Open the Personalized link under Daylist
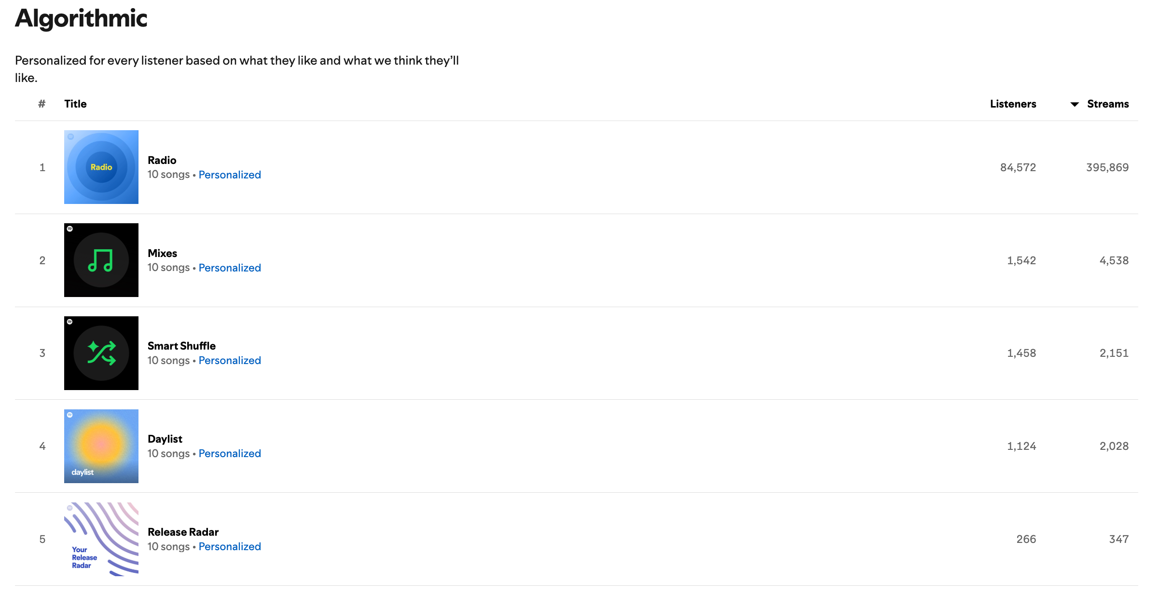The width and height of the screenshot is (1159, 595). [x=230, y=453]
